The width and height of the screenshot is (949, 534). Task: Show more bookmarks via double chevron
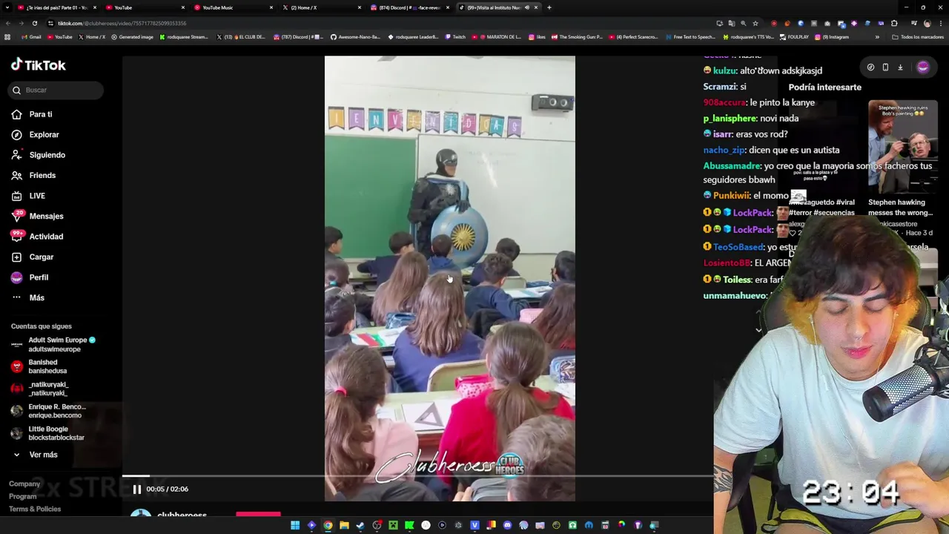pyautogui.click(x=877, y=37)
